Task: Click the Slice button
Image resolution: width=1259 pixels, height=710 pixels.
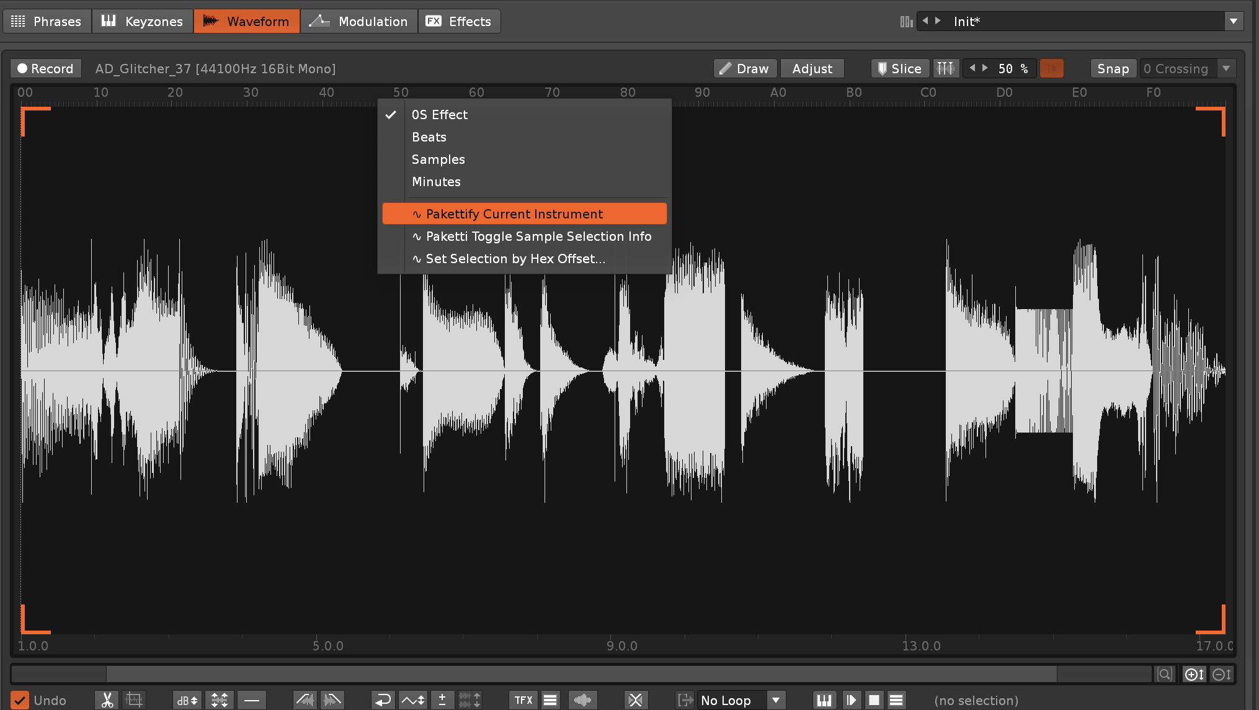Action: pyautogui.click(x=900, y=68)
